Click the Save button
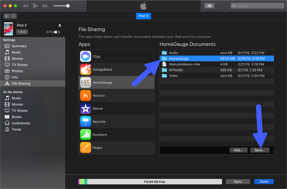Image resolution: width=287 pixels, height=189 pixels. (260, 150)
